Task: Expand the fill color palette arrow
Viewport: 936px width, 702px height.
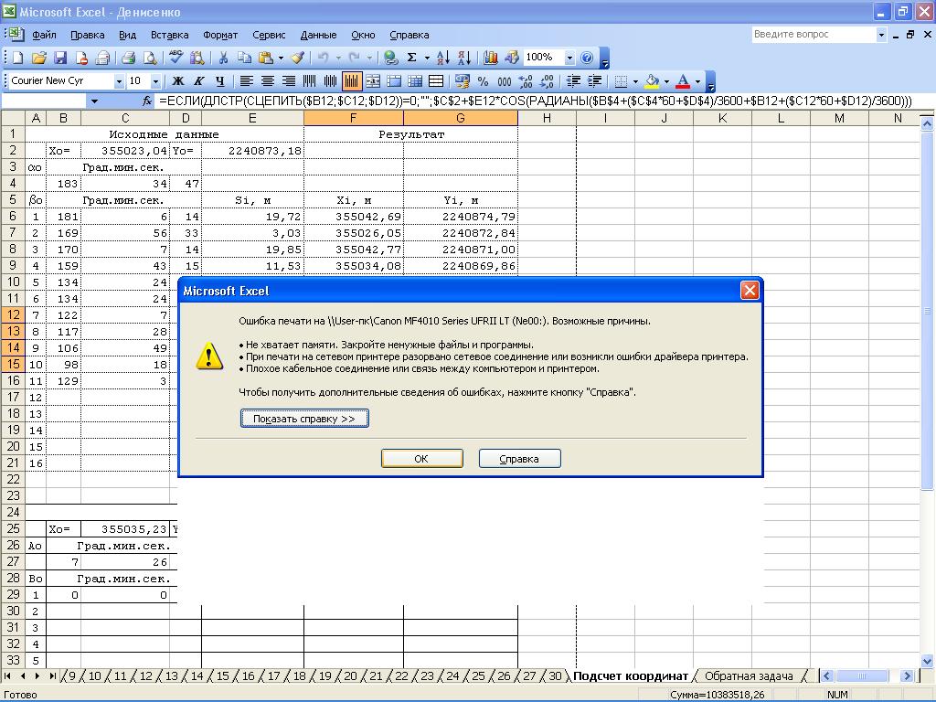Action: [x=666, y=81]
